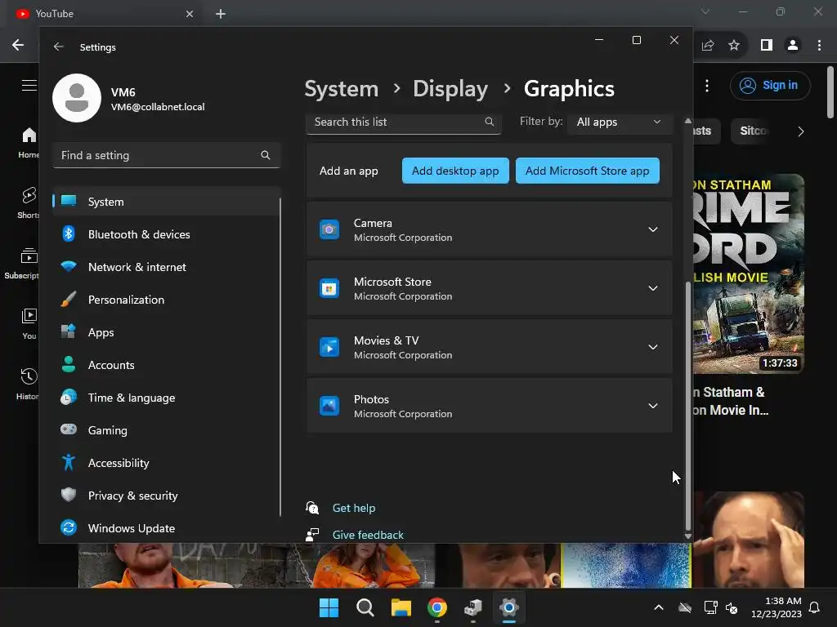Click Display in the breadcrumb

tap(450, 89)
